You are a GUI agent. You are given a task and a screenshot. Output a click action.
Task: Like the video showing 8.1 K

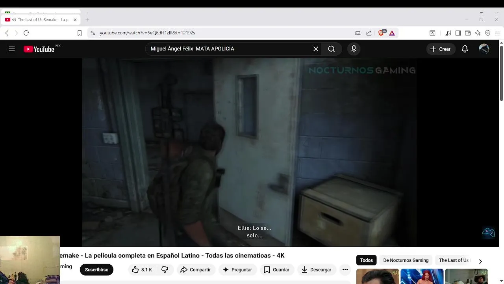tap(142, 270)
